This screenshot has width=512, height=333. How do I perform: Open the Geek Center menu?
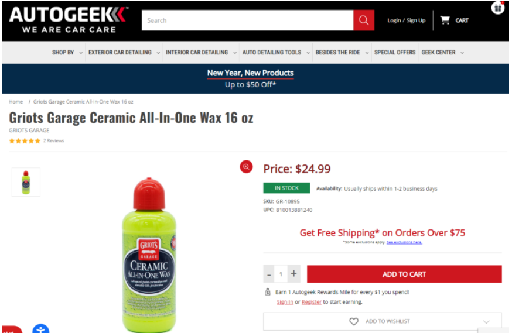pos(442,53)
